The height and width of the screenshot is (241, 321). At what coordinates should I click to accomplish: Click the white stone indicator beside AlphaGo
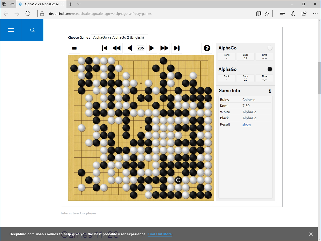(270, 48)
